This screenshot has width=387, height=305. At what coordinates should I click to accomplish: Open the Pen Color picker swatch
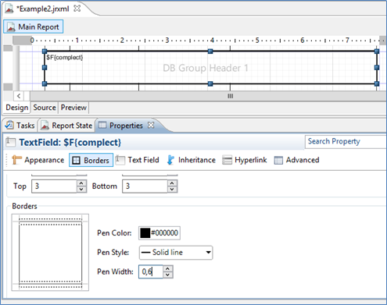[145, 232]
